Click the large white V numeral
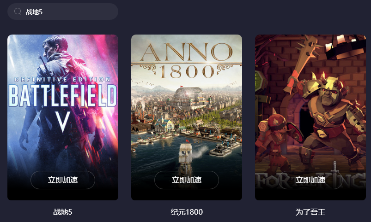This screenshot has width=371, height=222. click(63, 122)
